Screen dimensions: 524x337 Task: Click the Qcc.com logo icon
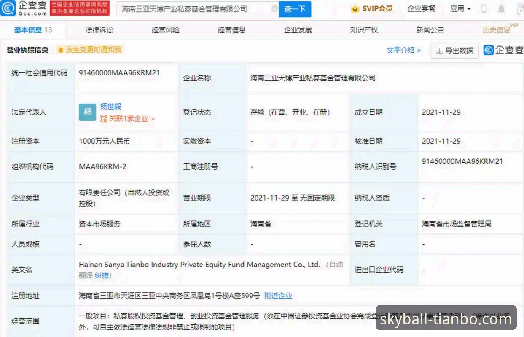pyautogui.click(x=8, y=8)
